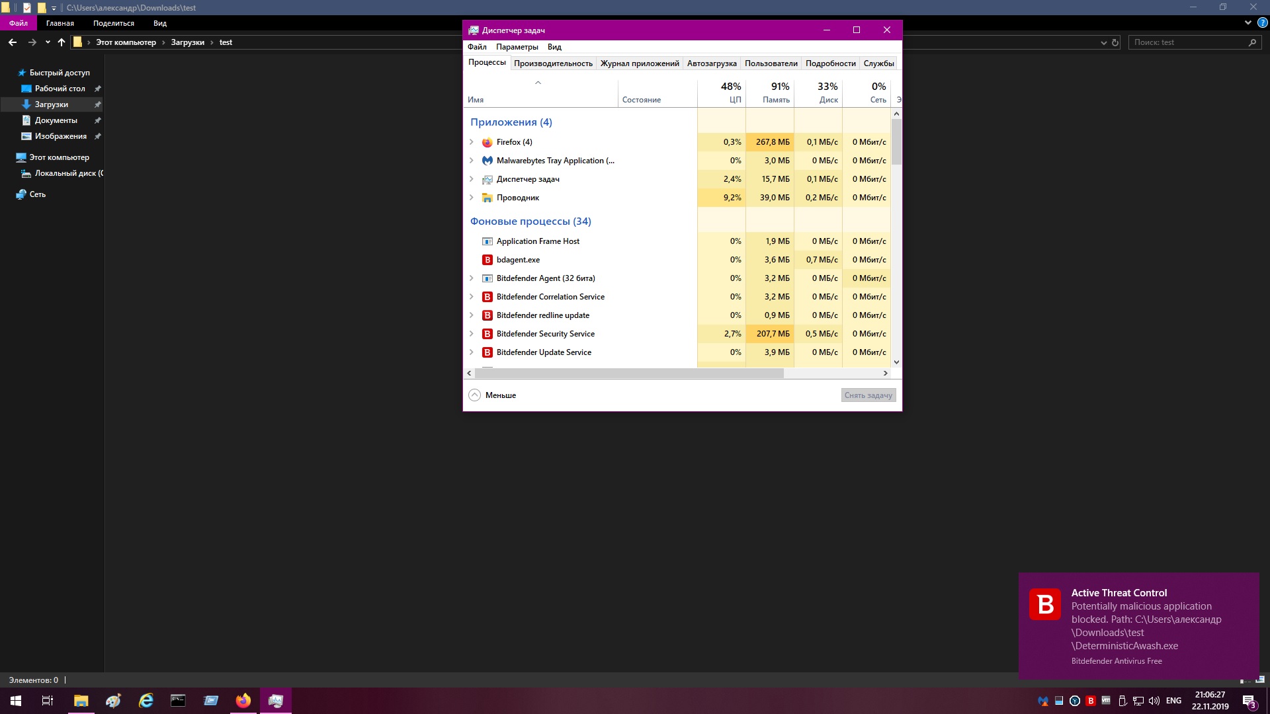Open Firefox from the taskbar
The image size is (1270, 714).
(243, 701)
